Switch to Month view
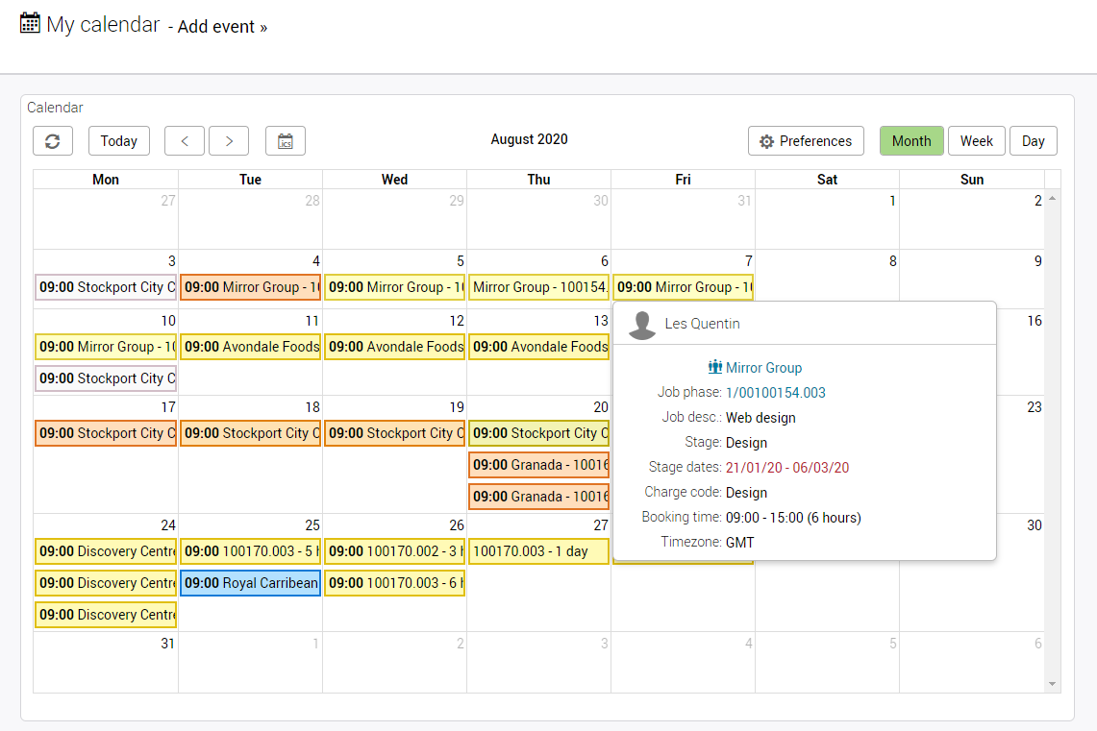 coord(910,141)
